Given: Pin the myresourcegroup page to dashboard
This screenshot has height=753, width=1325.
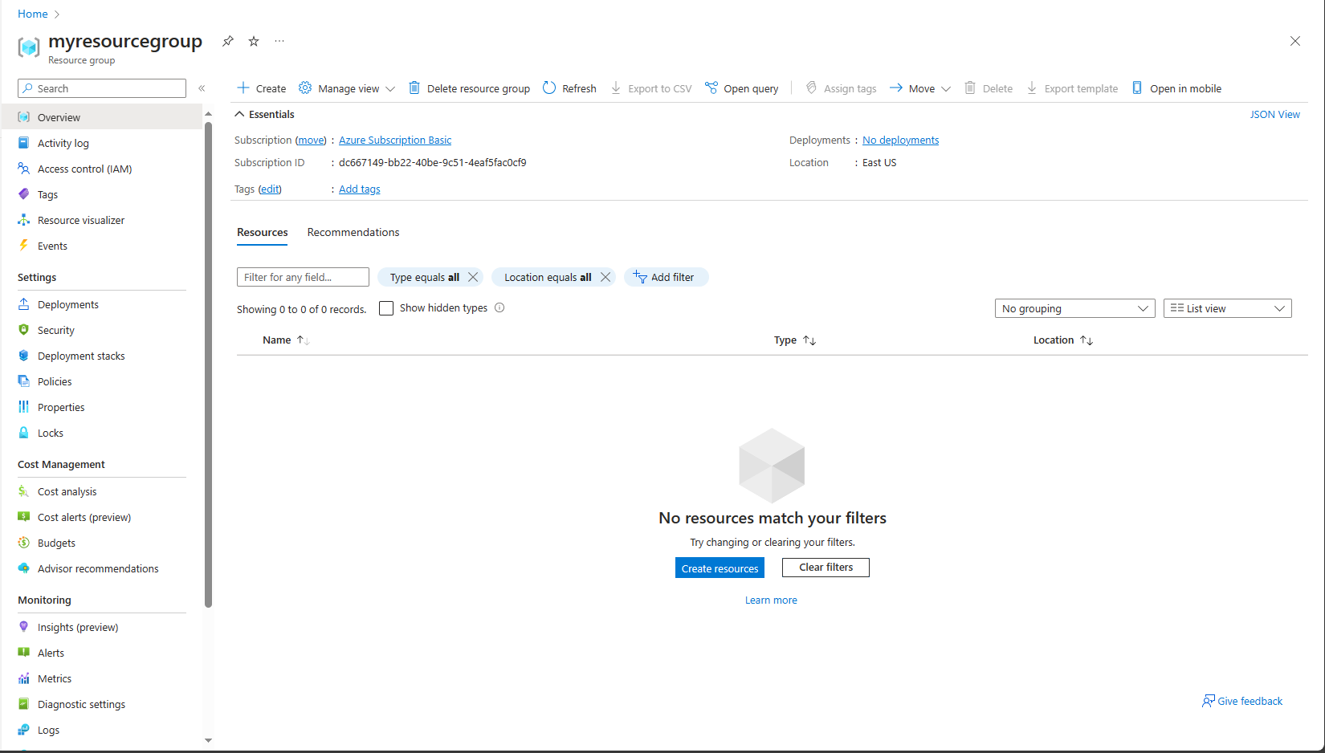Looking at the screenshot, I should [x=228, y=41].
